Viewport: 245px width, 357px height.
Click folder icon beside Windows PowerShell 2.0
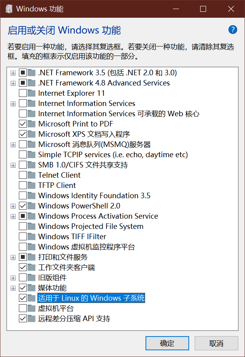[31, 206]
